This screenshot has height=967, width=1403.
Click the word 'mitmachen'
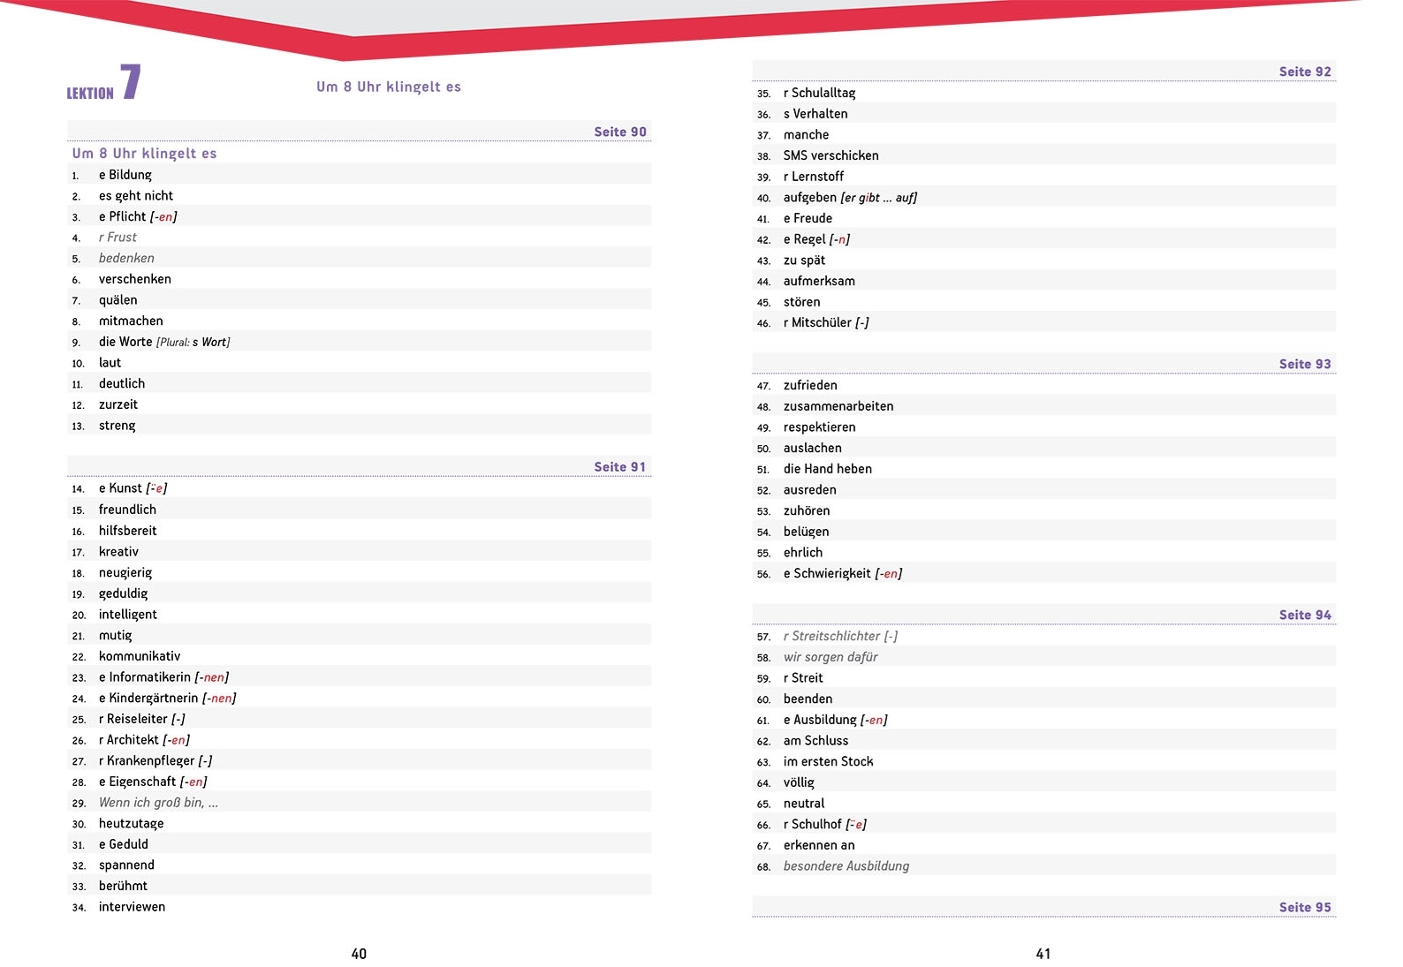[x=131, y=321]
